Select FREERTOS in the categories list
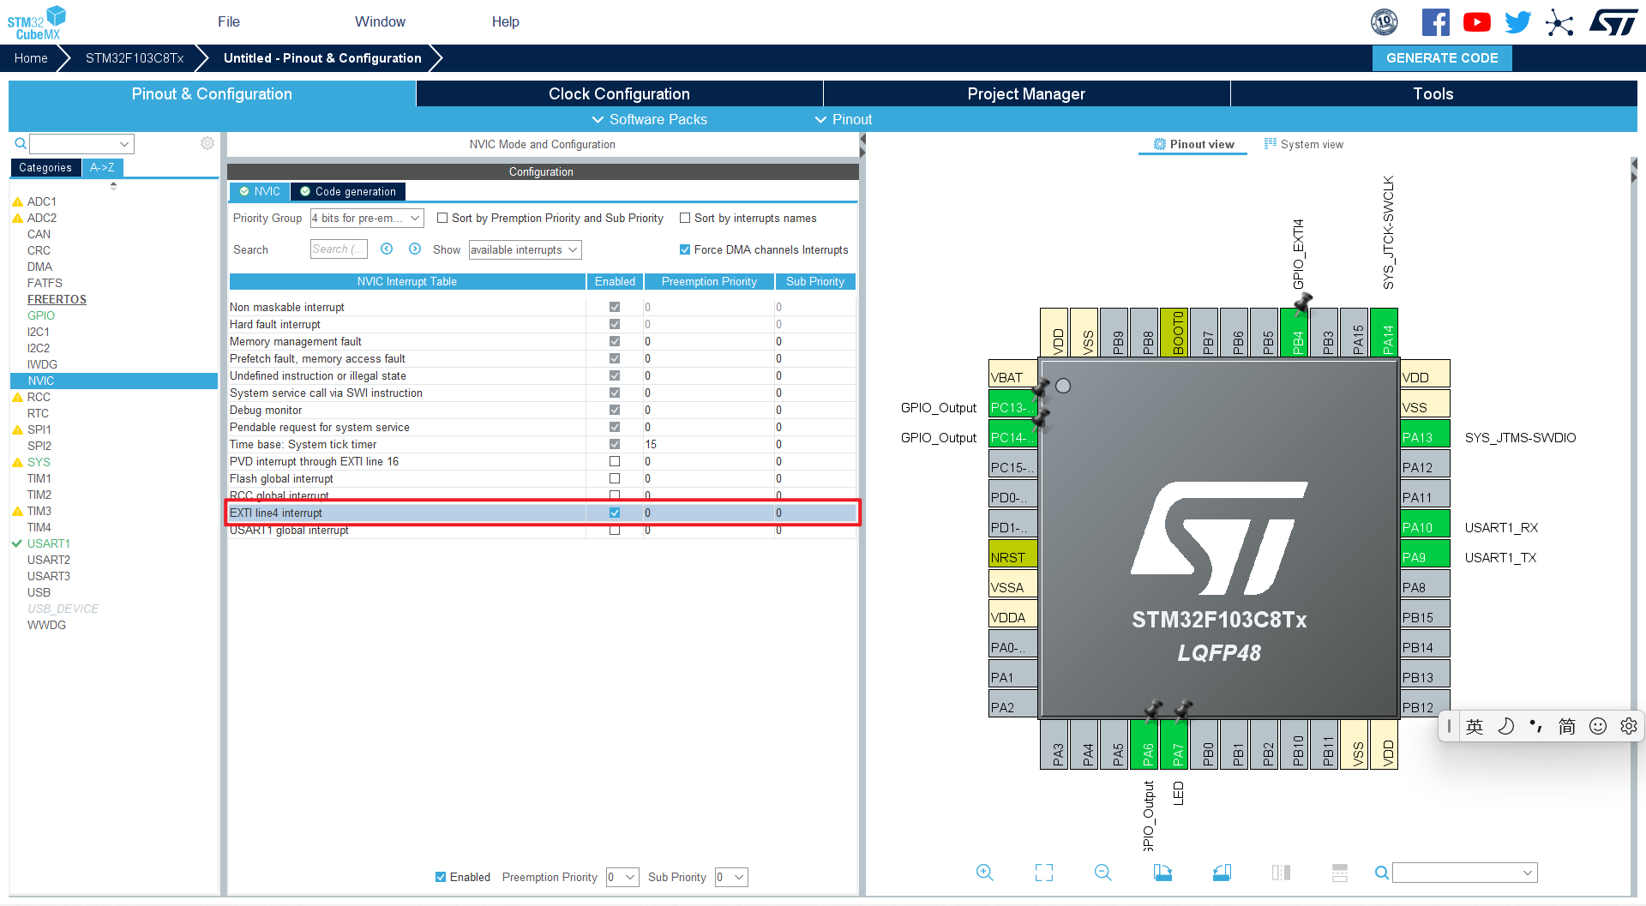Viewport: 1646px width, 906px height. [x=57, y=299]
